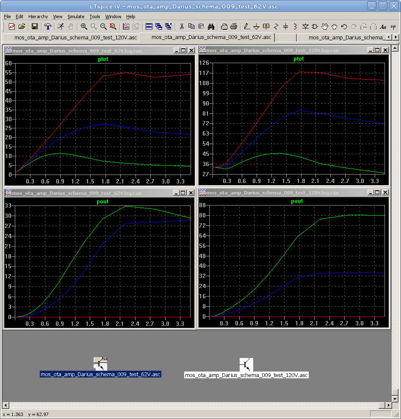Click ptot trace label in 120V plot
The image size is (401, 419).
299,59
